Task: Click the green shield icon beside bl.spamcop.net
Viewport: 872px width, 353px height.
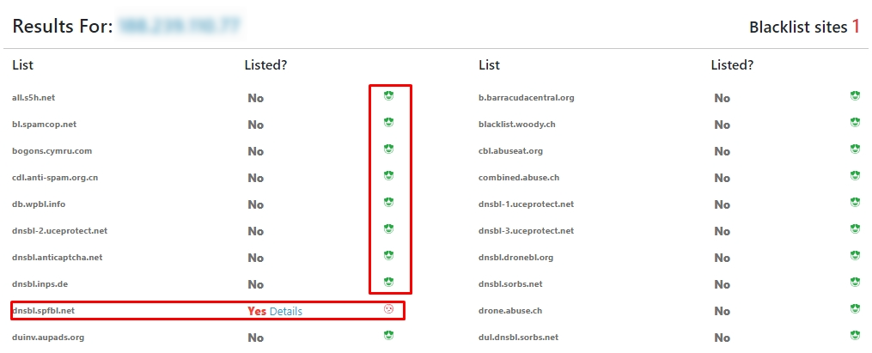Action: click(x=388, y=123)
